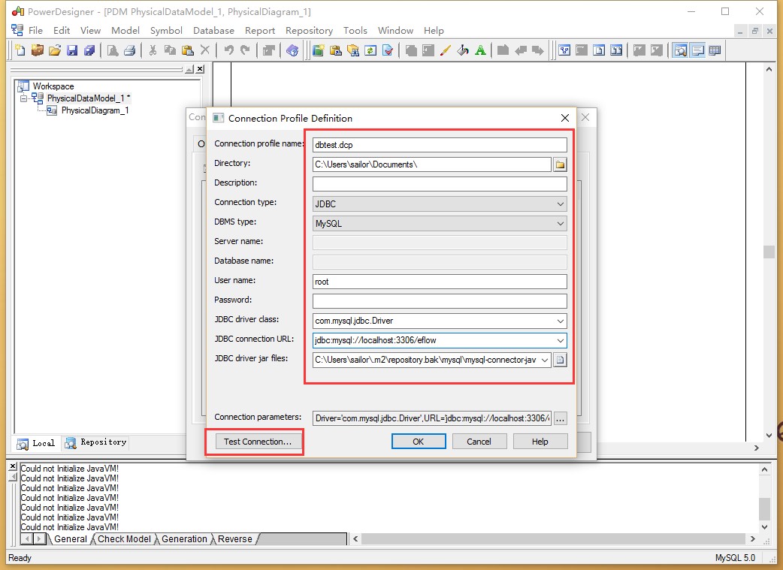Screen dimensions: 783x570
Task: Click the Save floppy disk icon
Action: pyautogui.click(x=72, y=50)
